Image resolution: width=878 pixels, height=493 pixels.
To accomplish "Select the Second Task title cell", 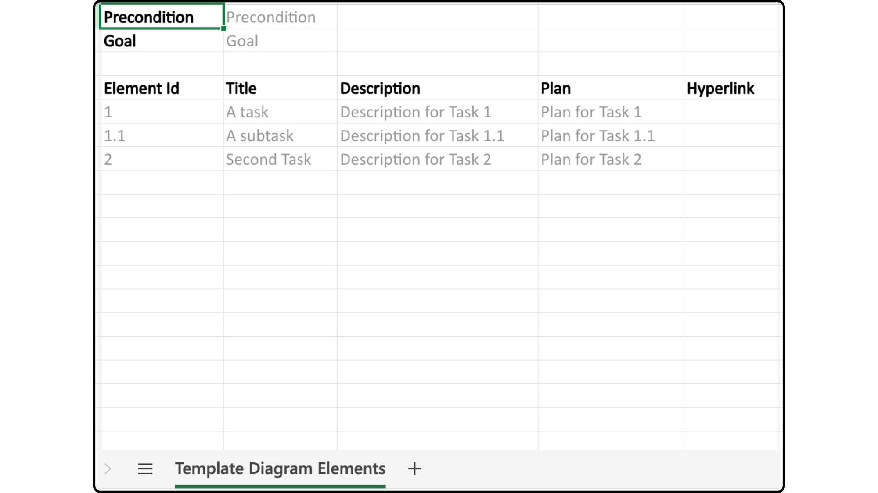I will pyautogui.click(x=280, y=159).
